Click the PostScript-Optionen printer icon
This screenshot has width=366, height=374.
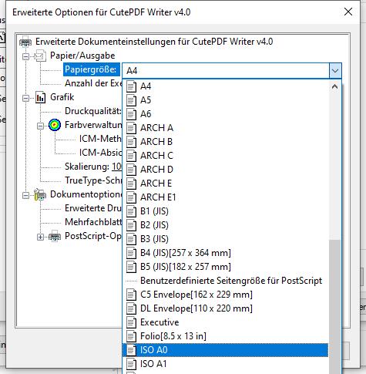pyautogui.click(x=55, y=236)
